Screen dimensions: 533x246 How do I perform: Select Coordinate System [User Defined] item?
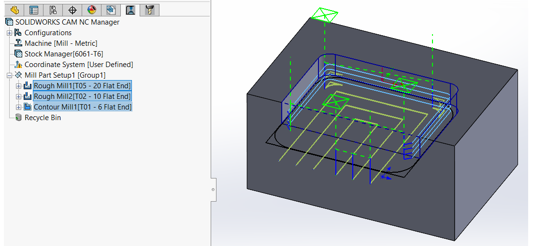point(78,65)
